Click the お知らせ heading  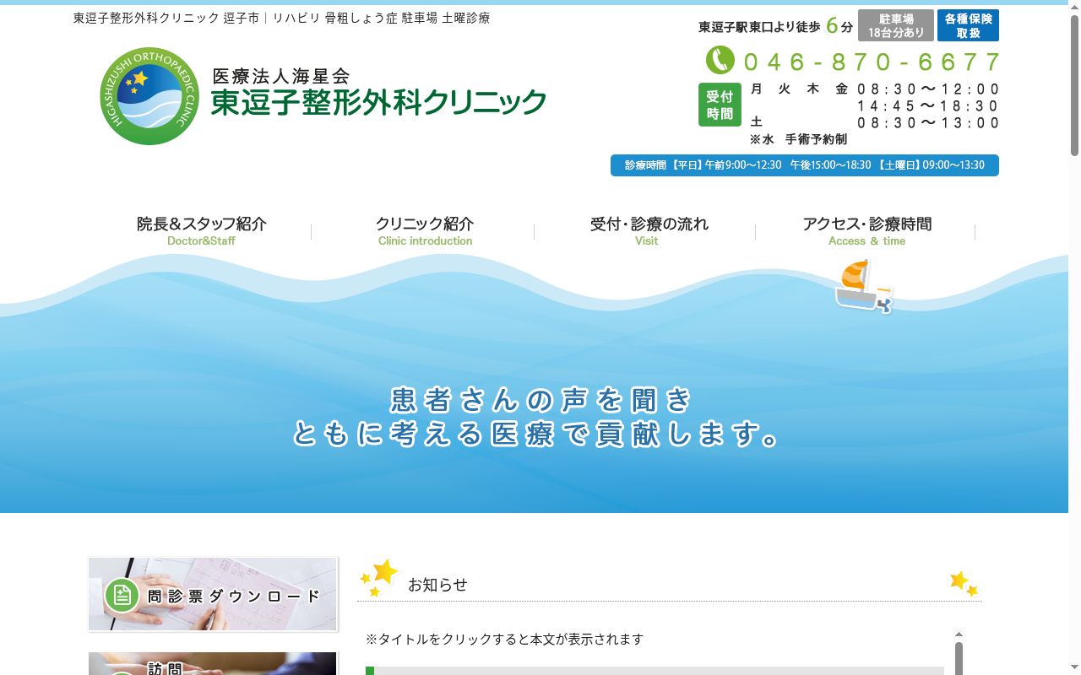click(x=437, y=585)
